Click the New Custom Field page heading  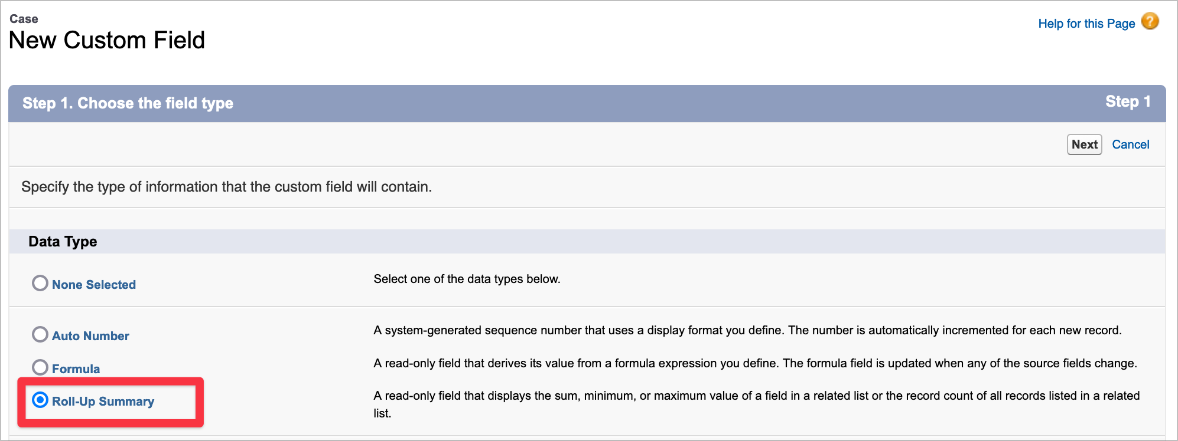107,40
